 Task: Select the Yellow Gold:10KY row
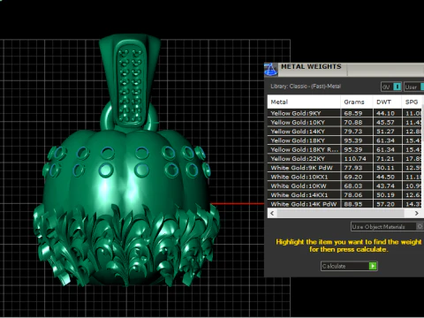[344, 122]
